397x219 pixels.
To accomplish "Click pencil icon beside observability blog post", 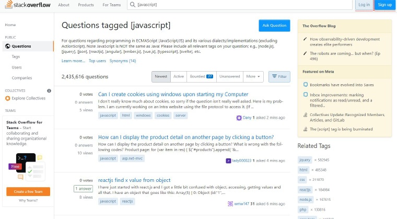I will (x=305, y=39).
